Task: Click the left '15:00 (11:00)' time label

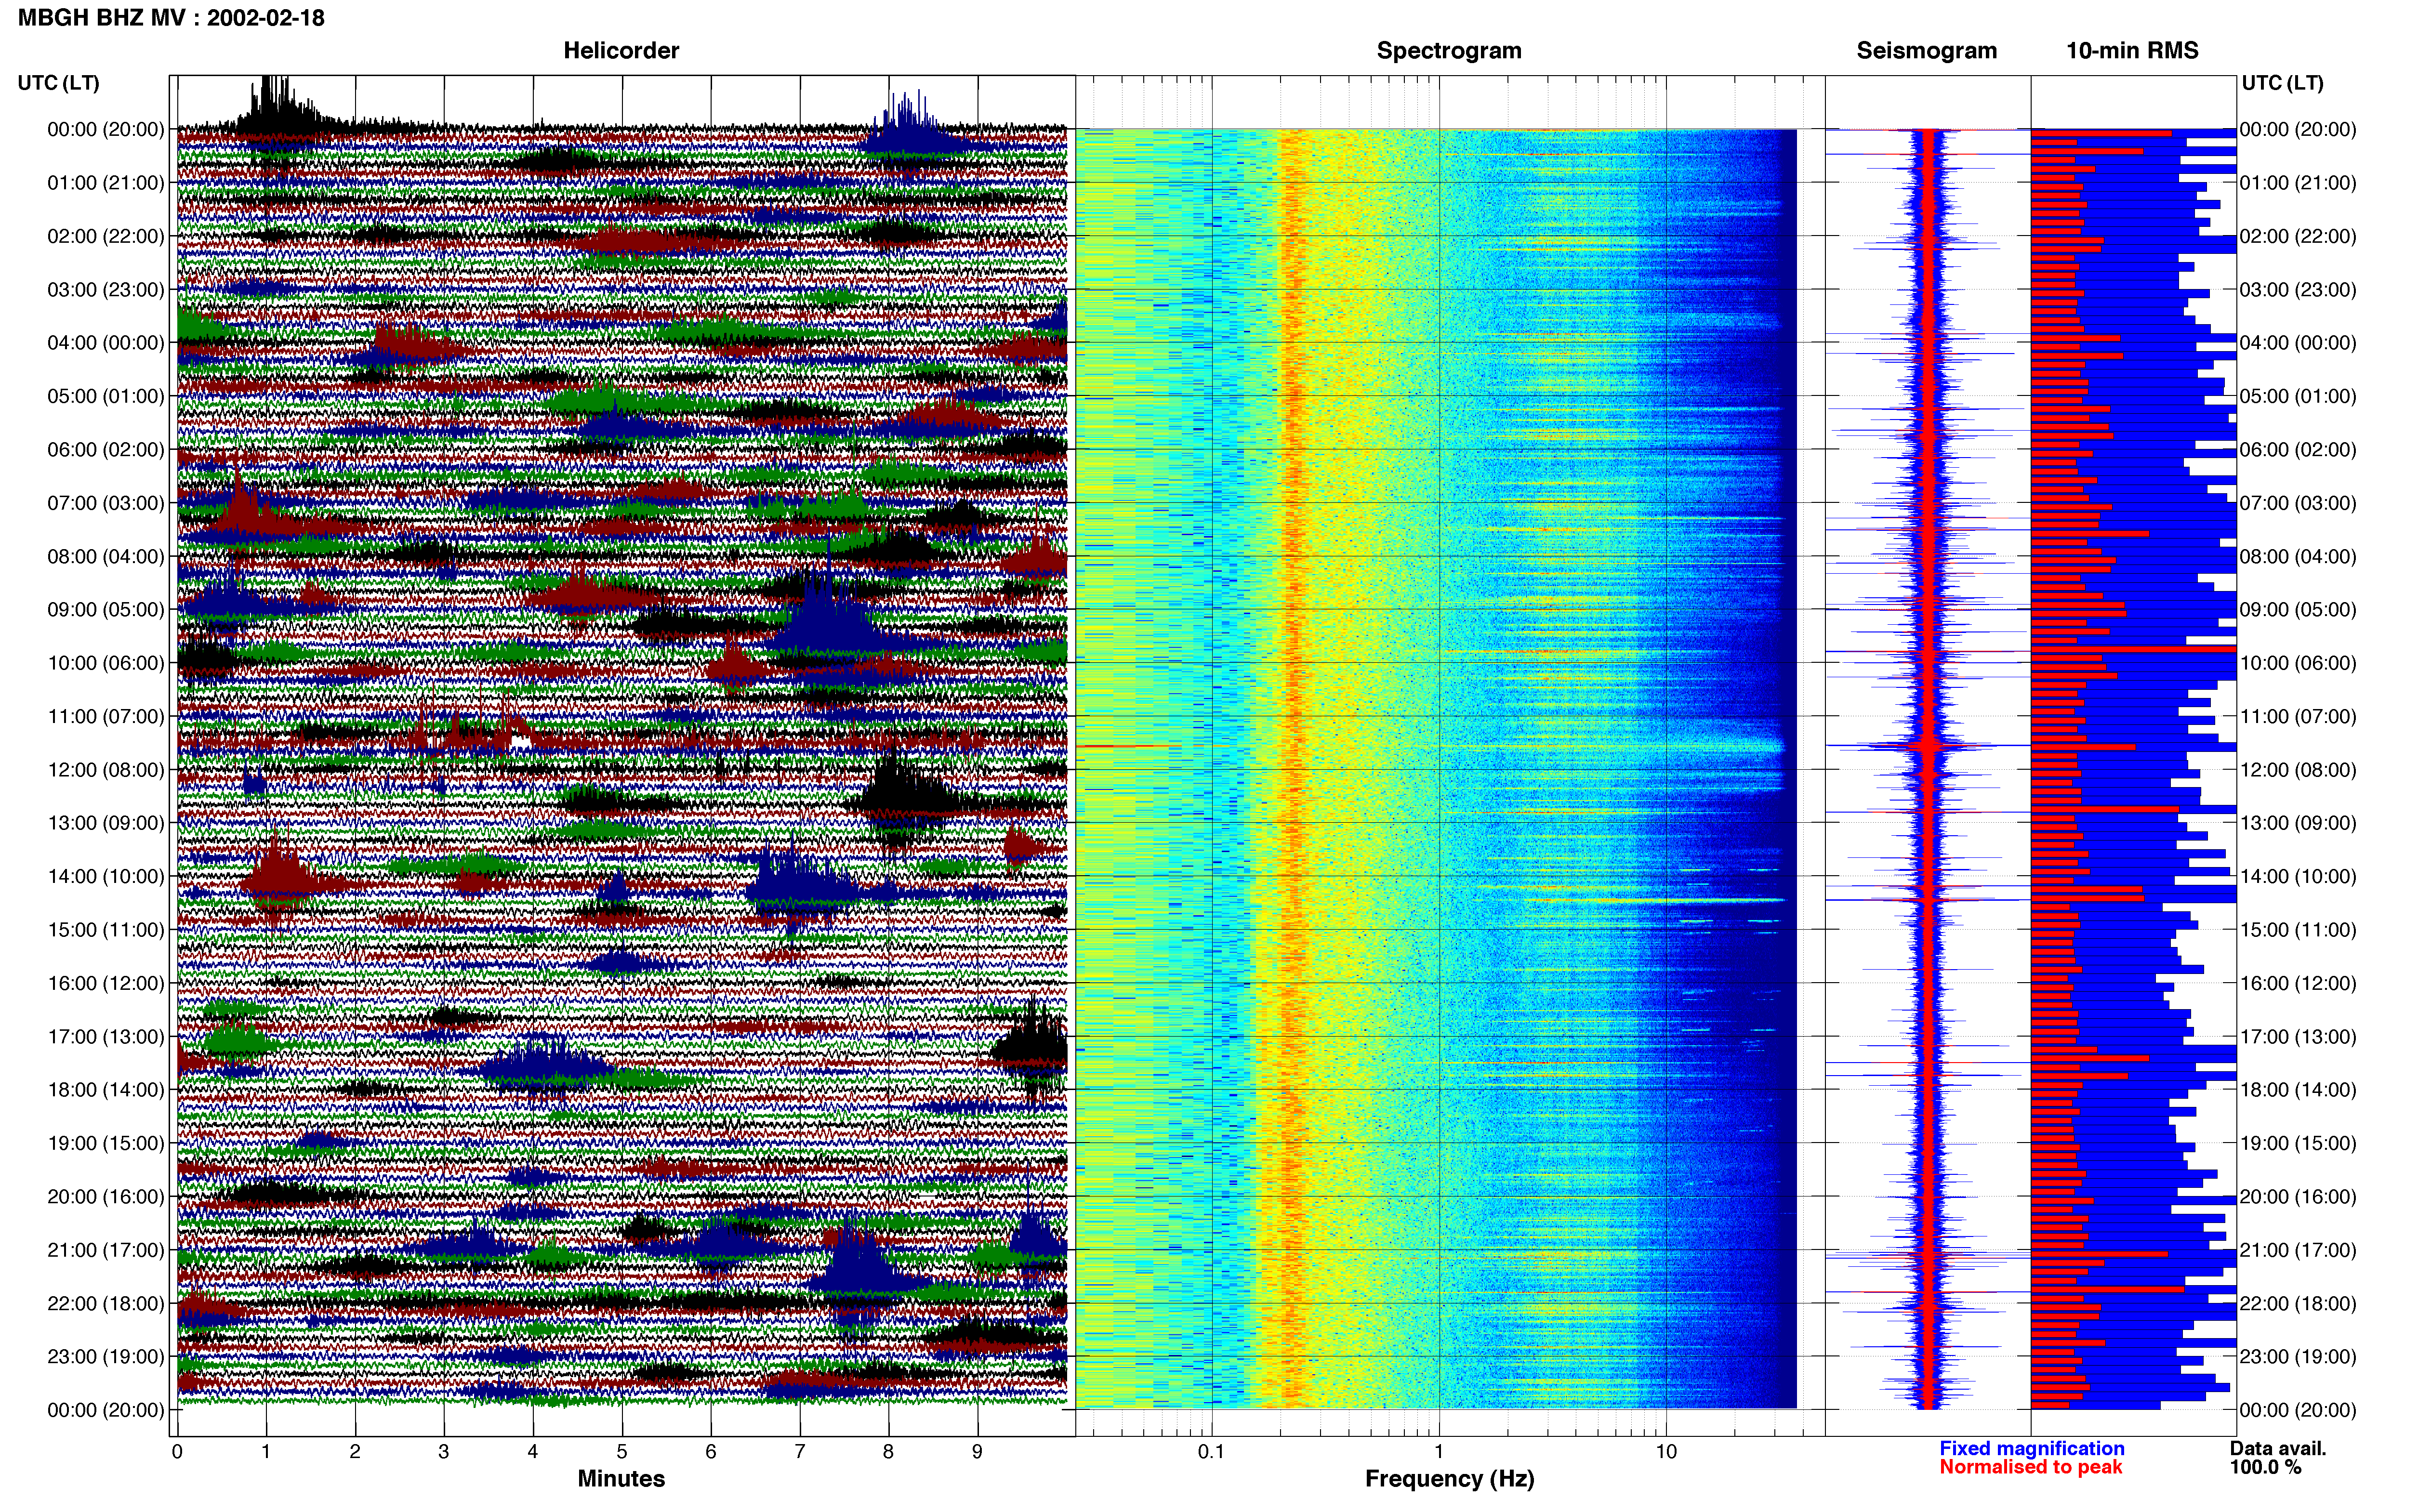Action: pos(105,929)
